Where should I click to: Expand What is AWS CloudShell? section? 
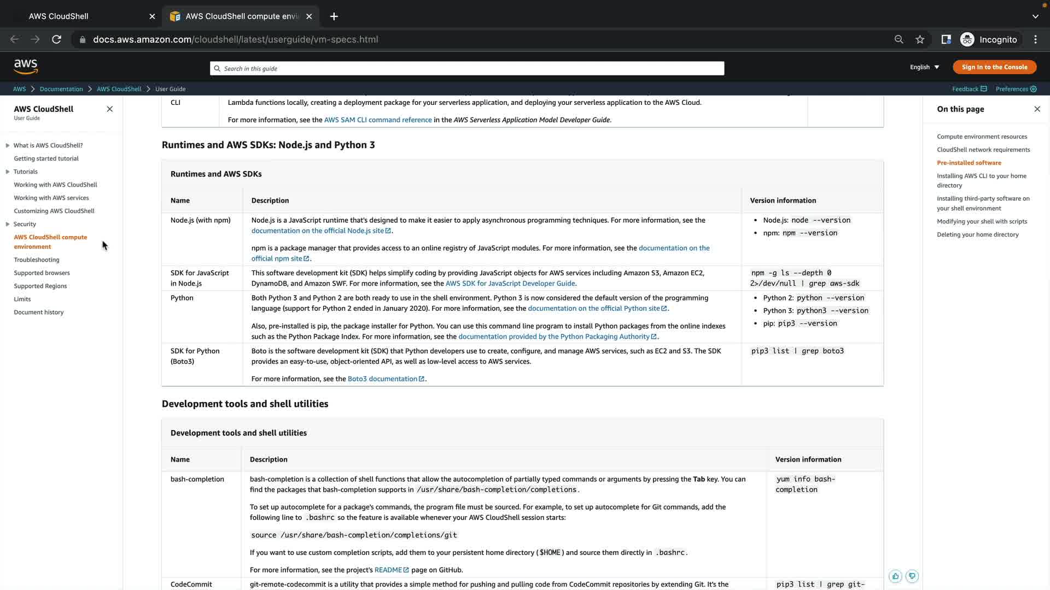[8, 145]
